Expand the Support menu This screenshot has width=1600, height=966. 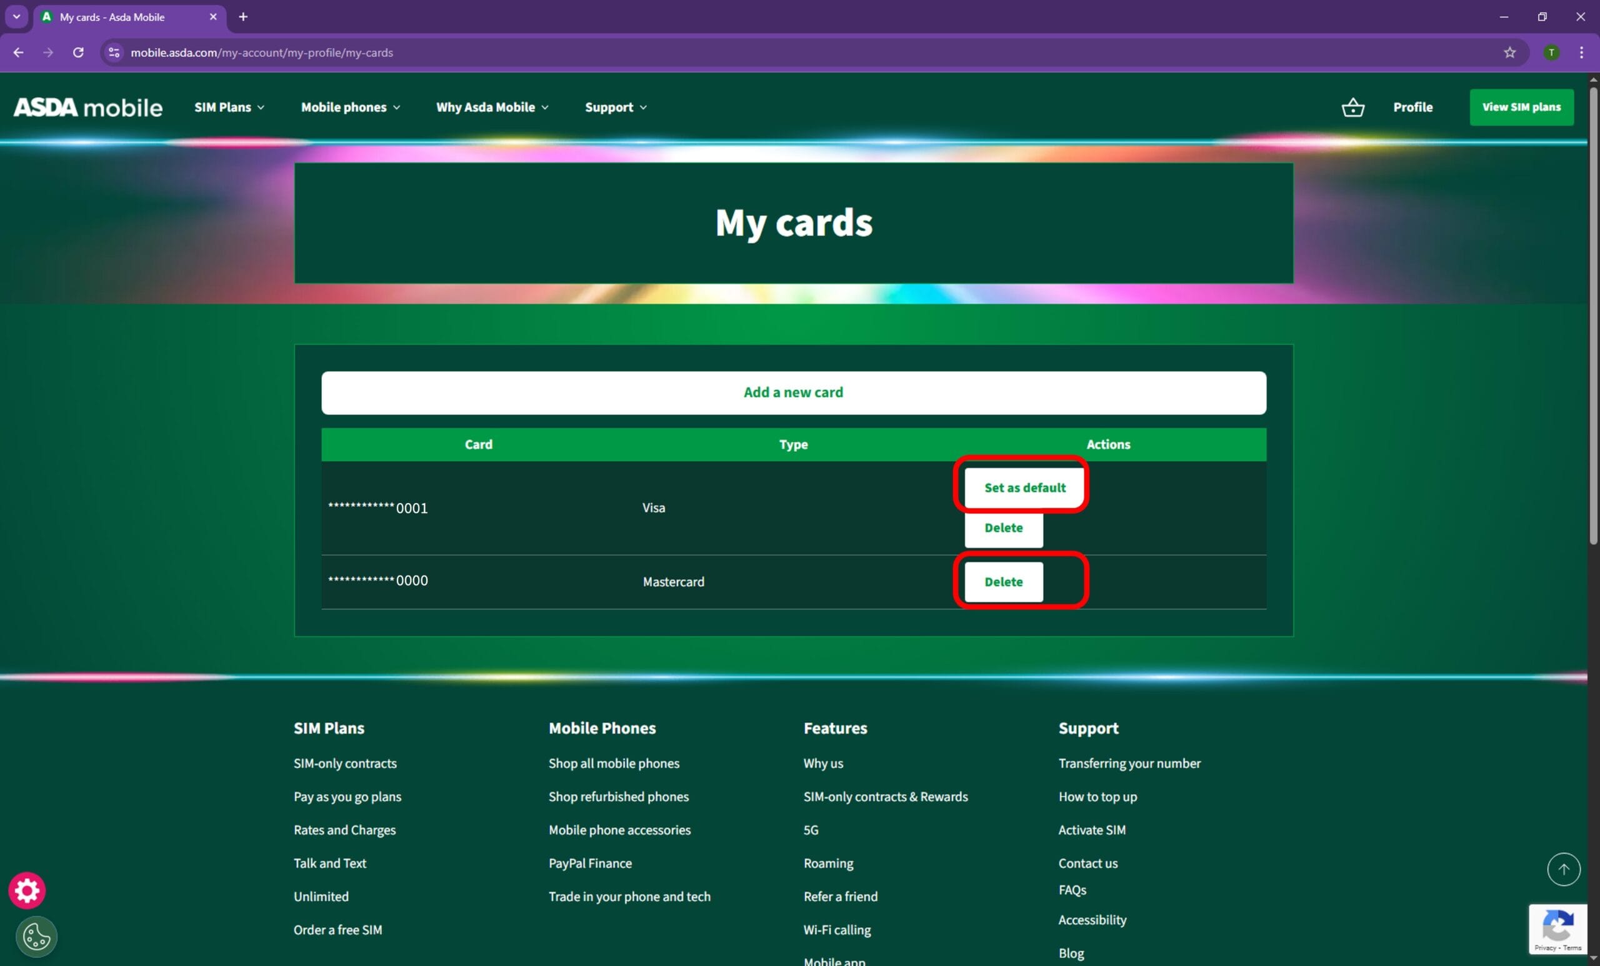pyautogui.click(x=616, y=107)
